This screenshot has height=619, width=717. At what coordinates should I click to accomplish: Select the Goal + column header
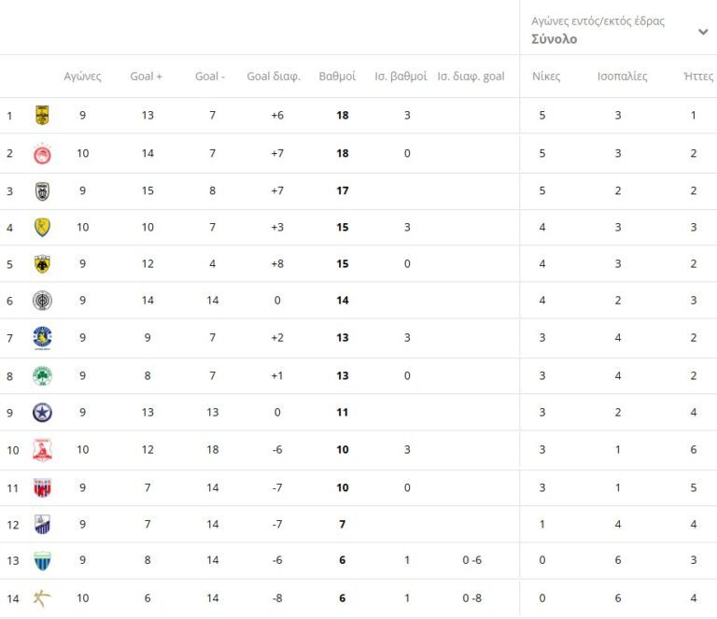[147, 77]
